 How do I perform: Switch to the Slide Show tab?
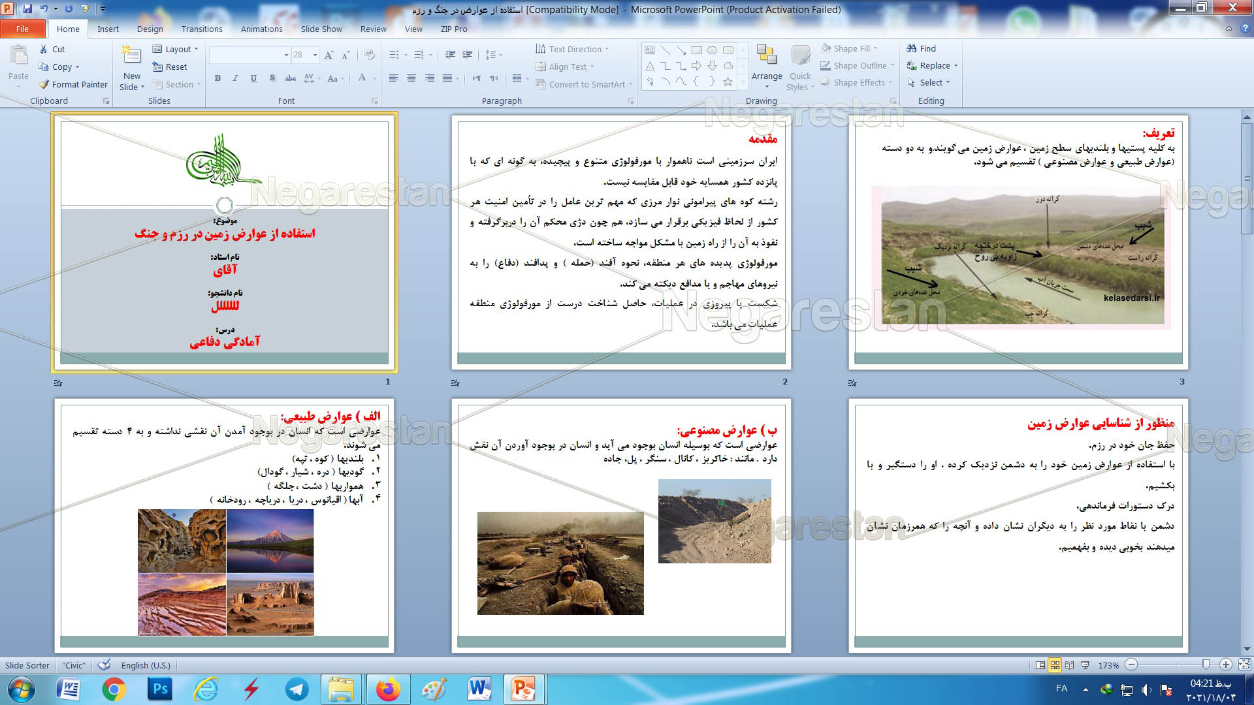point(321,29)
